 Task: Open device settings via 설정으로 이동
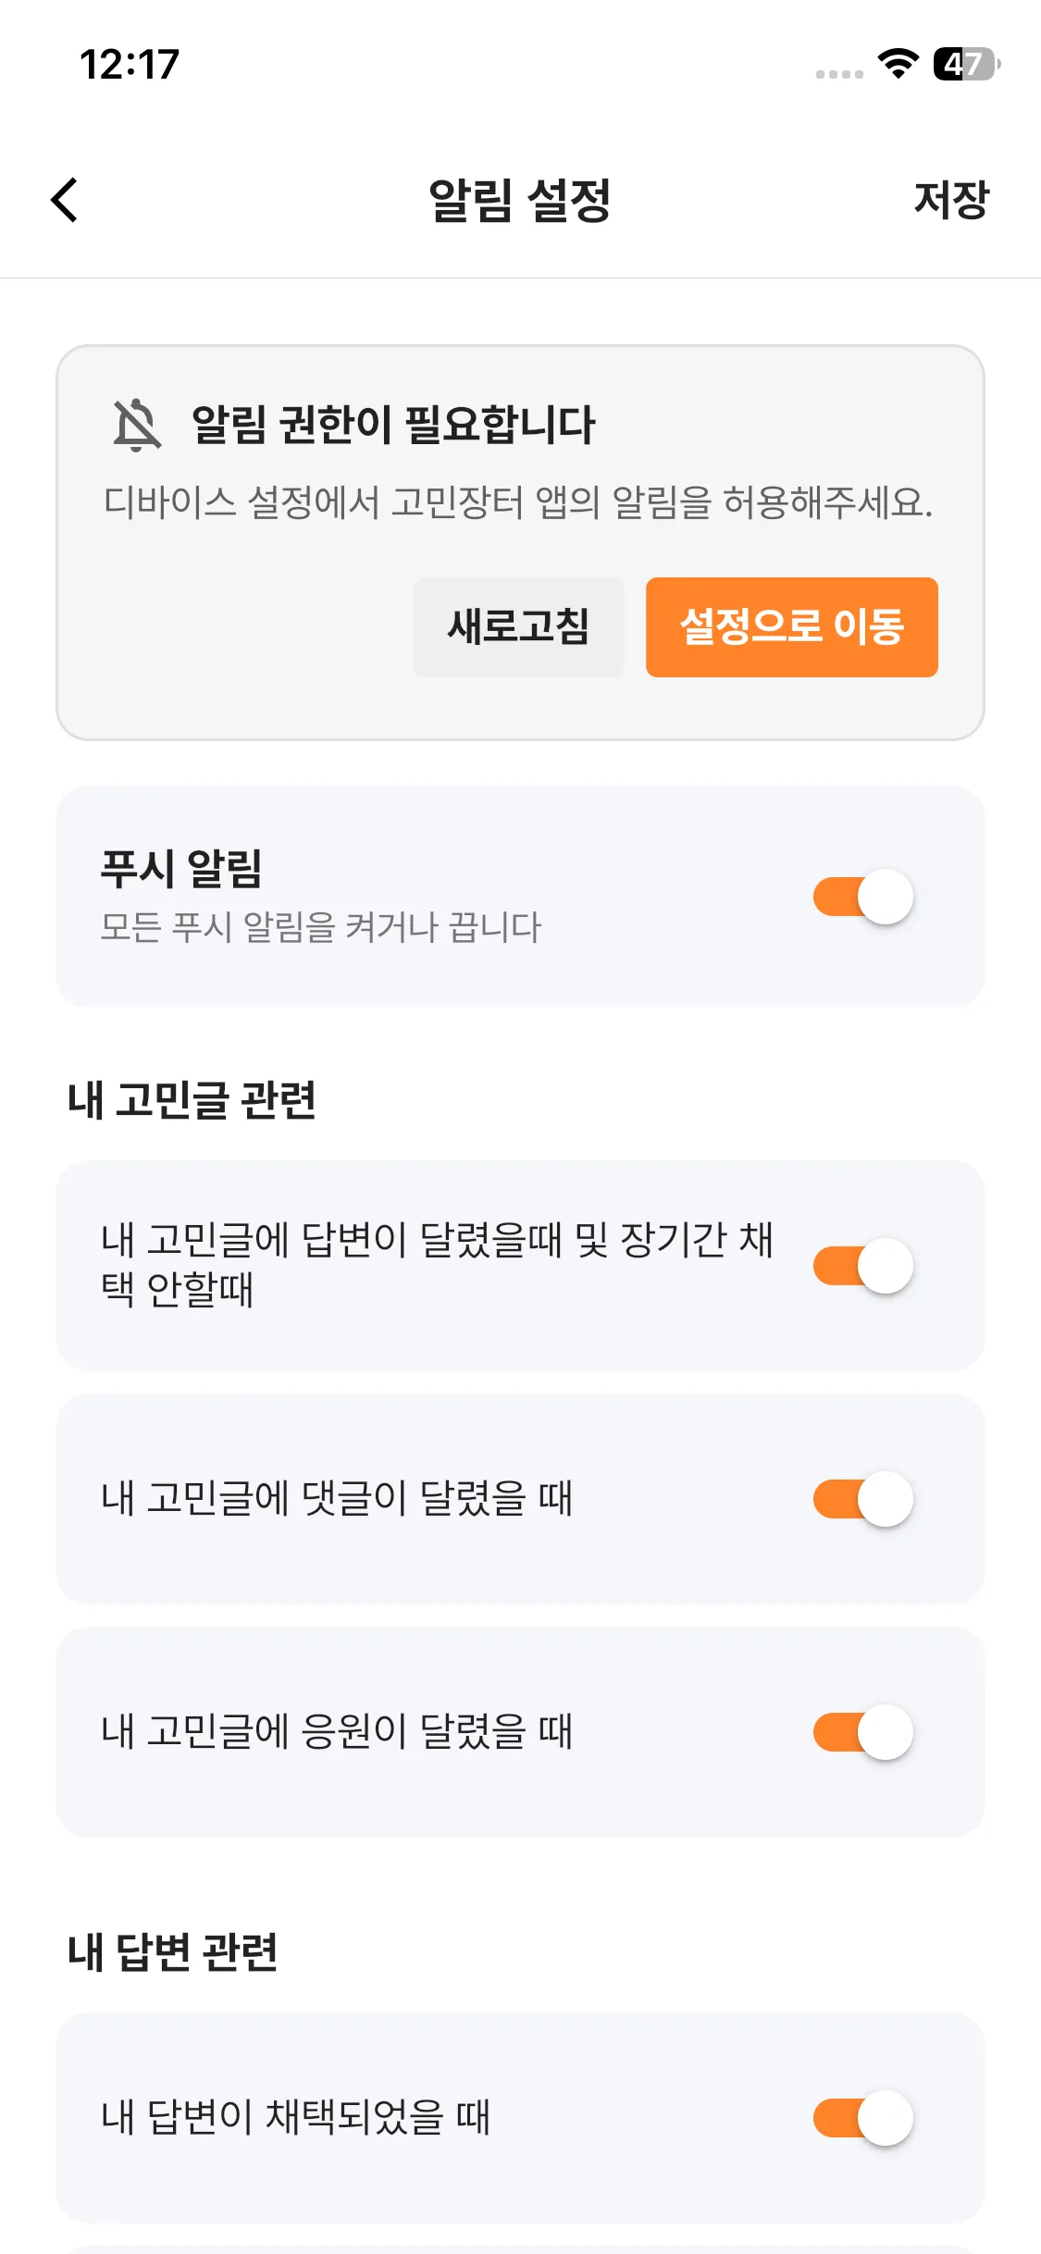[791, 627]
